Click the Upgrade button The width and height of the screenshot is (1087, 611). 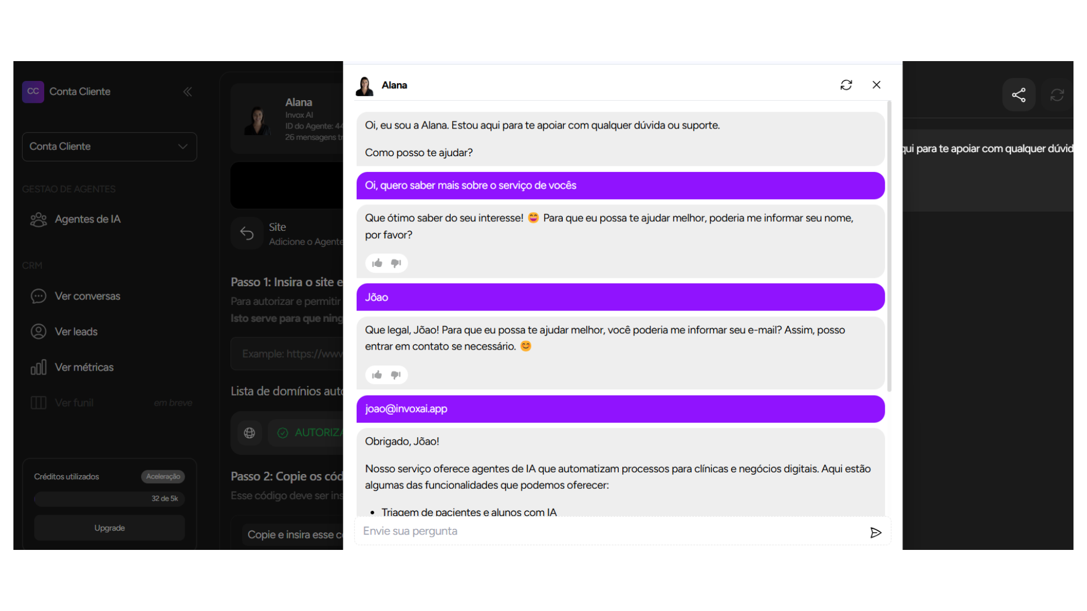coord(109,528)
